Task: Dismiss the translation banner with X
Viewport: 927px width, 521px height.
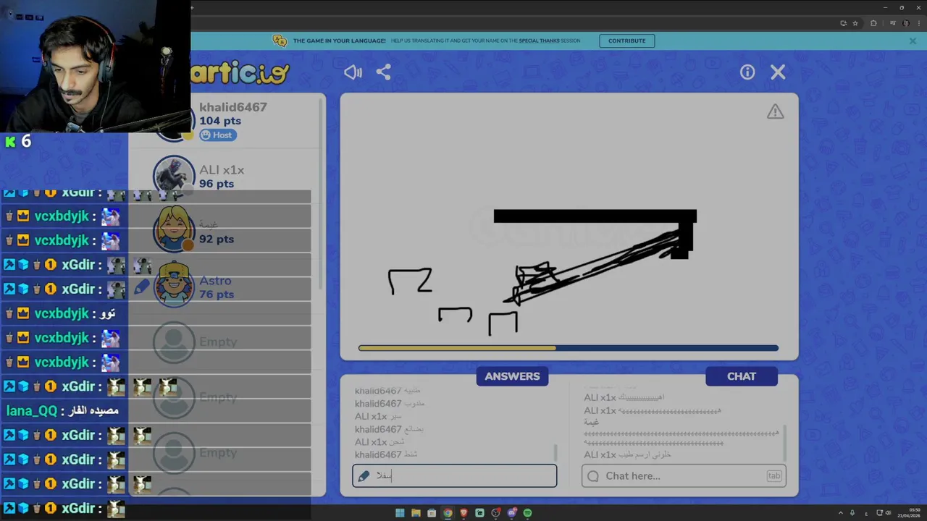Action: [913, 41]
